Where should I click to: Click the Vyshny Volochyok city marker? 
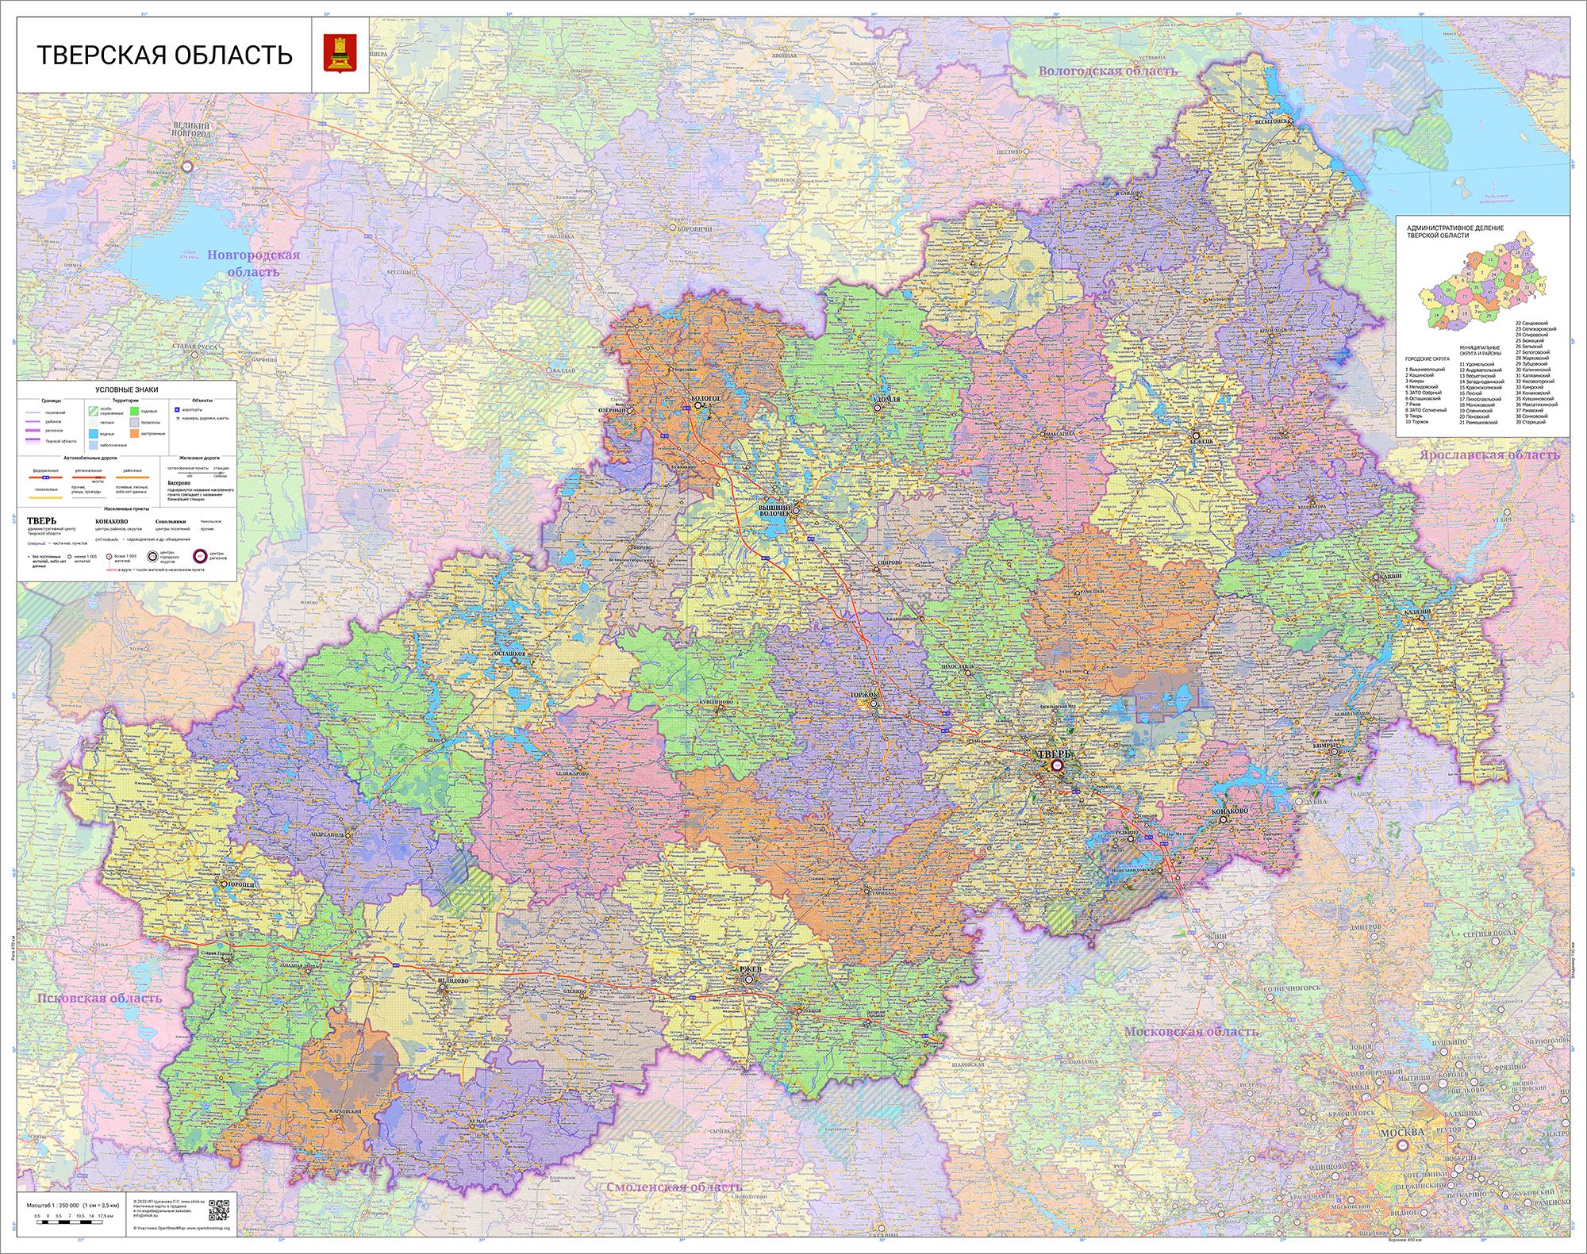[795, 511]
